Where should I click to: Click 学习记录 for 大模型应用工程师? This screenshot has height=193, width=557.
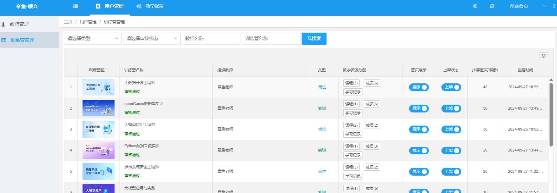pos(353,134)
